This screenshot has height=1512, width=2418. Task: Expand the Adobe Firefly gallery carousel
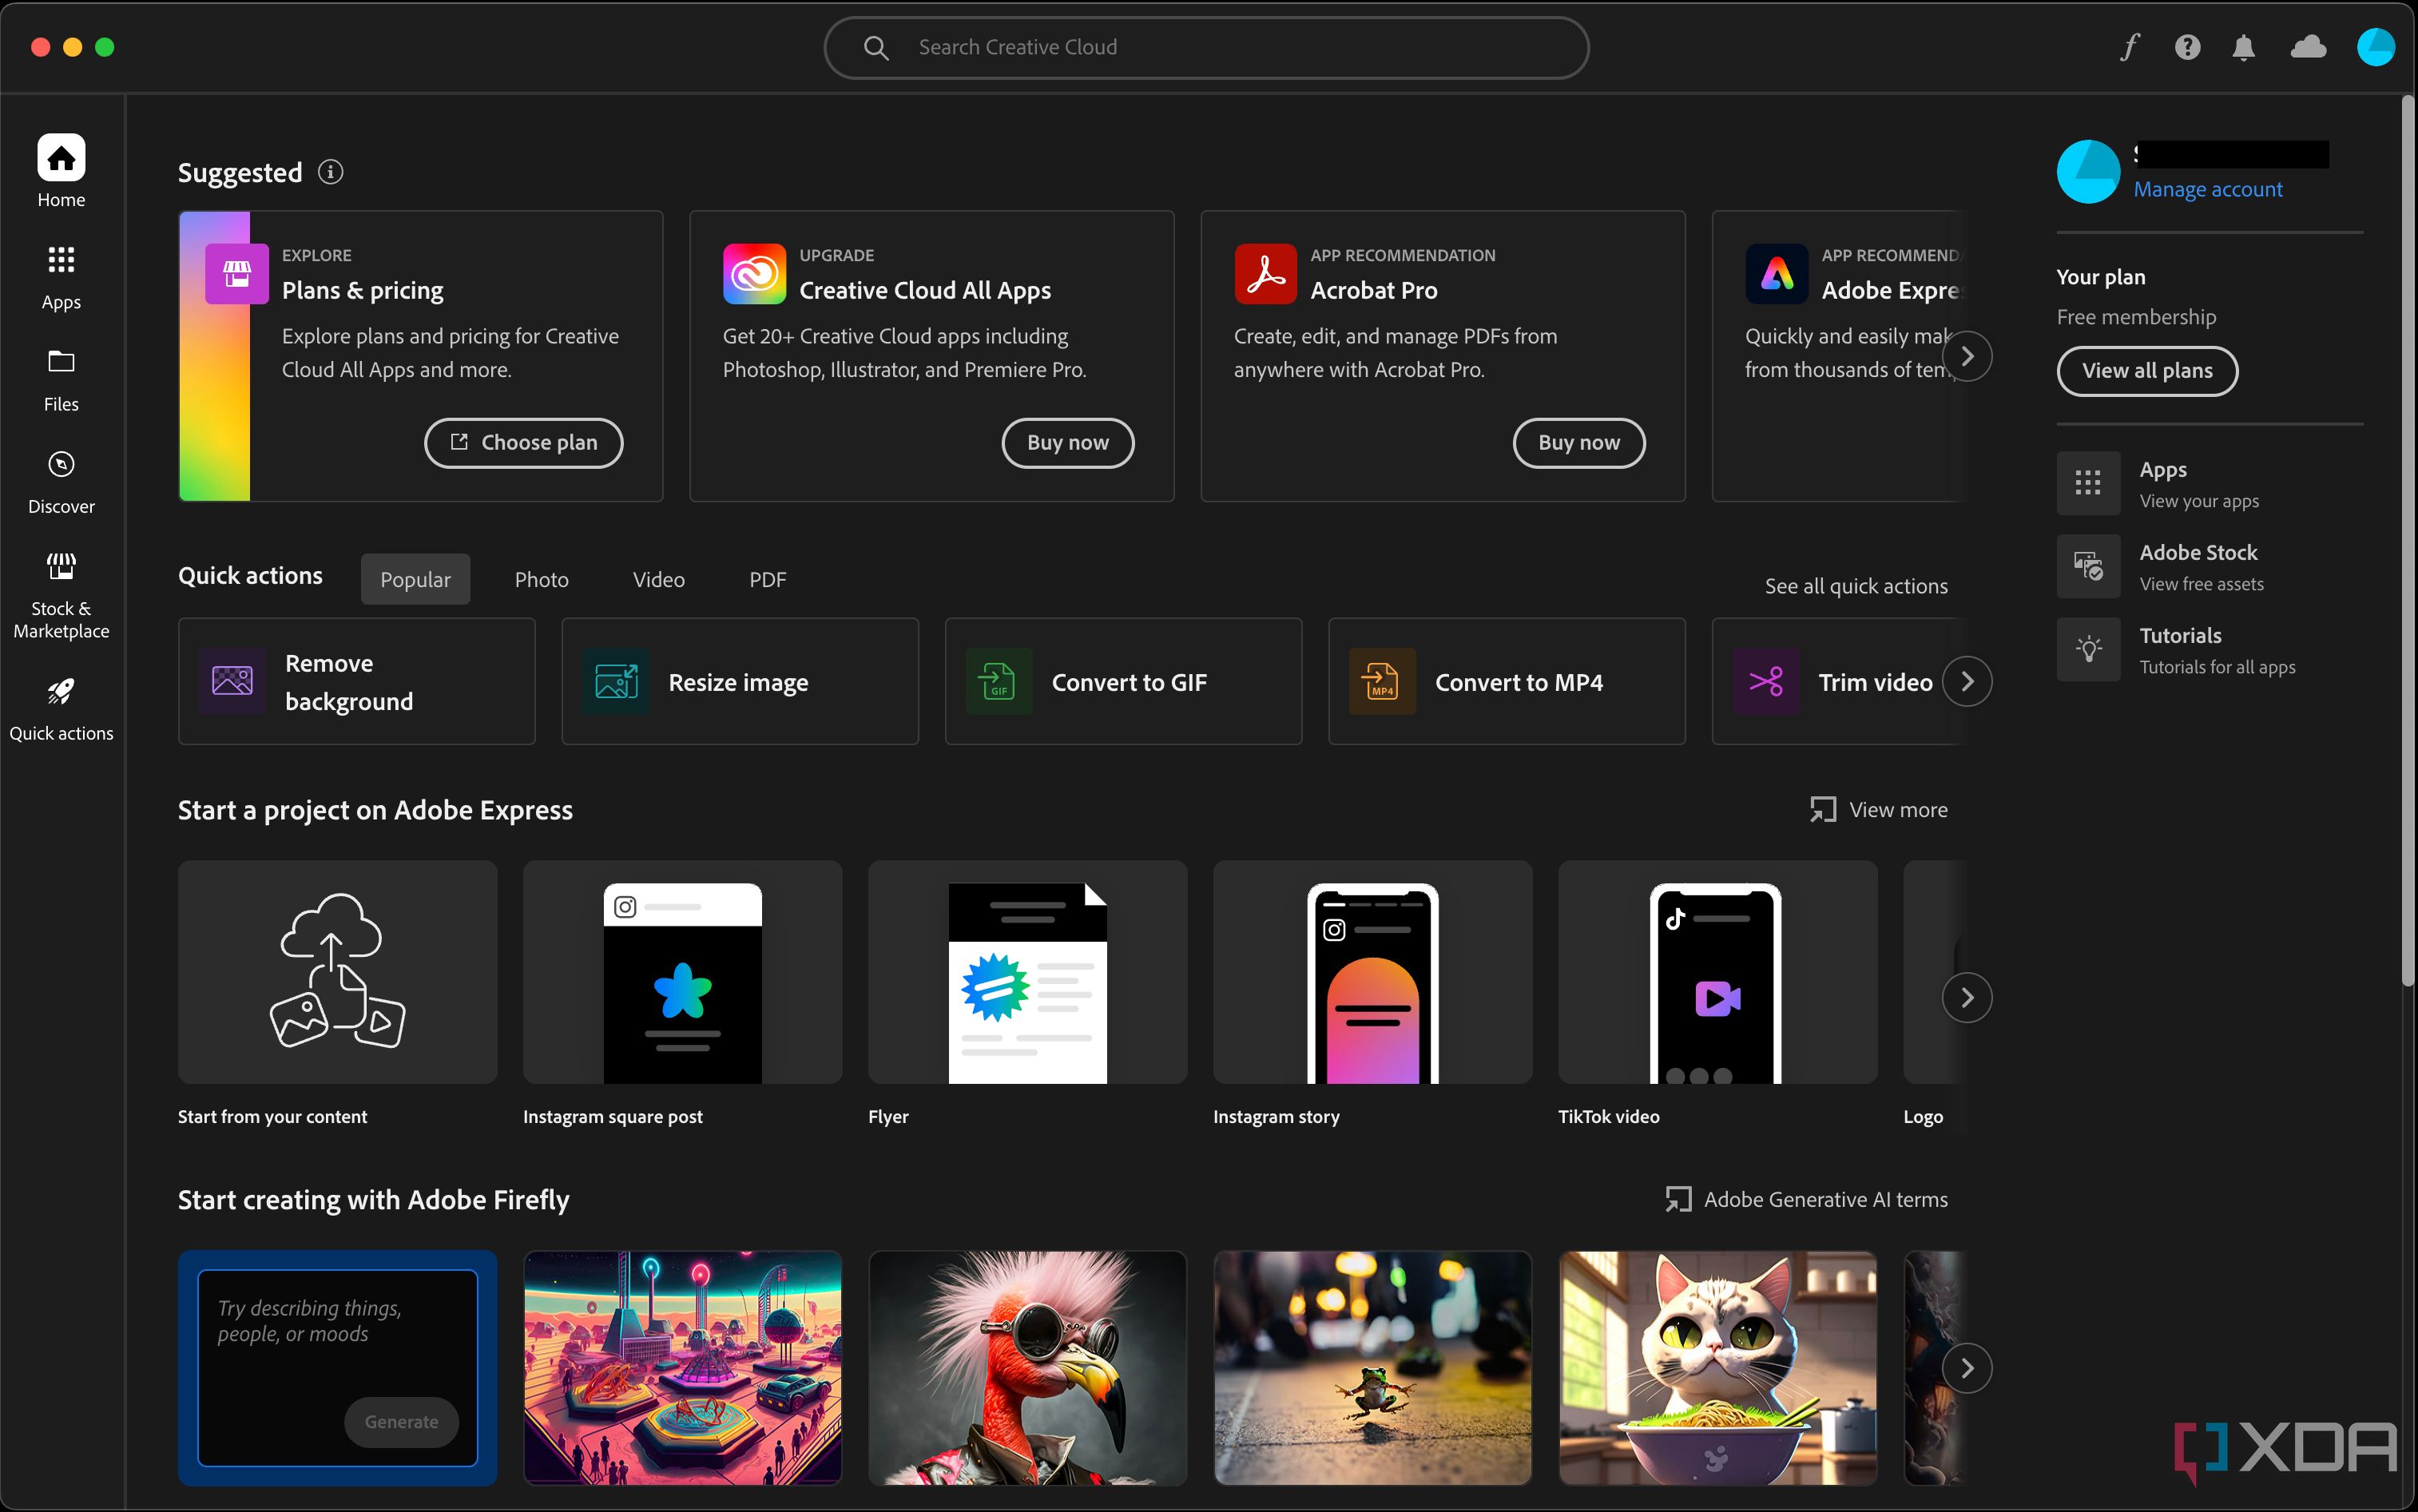point(1967,1366)
